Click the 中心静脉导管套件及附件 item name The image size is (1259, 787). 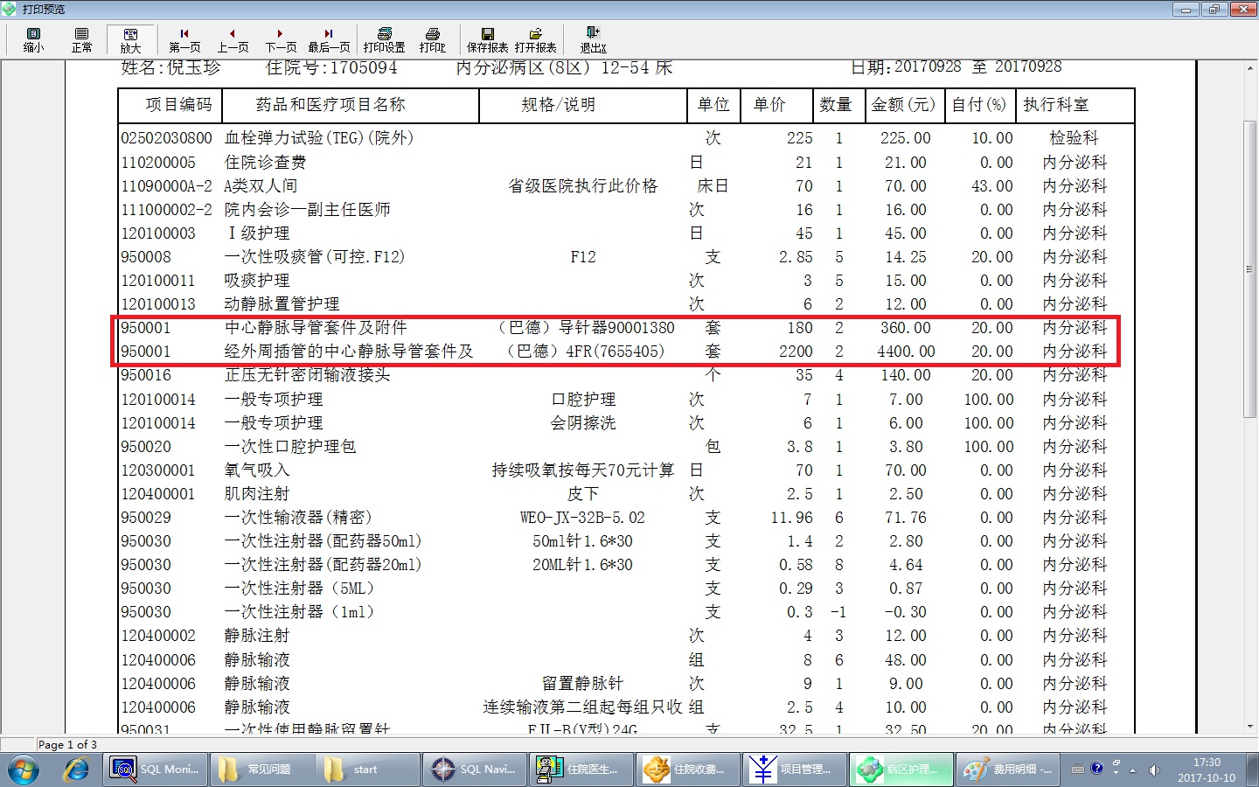tap(316, 328)
